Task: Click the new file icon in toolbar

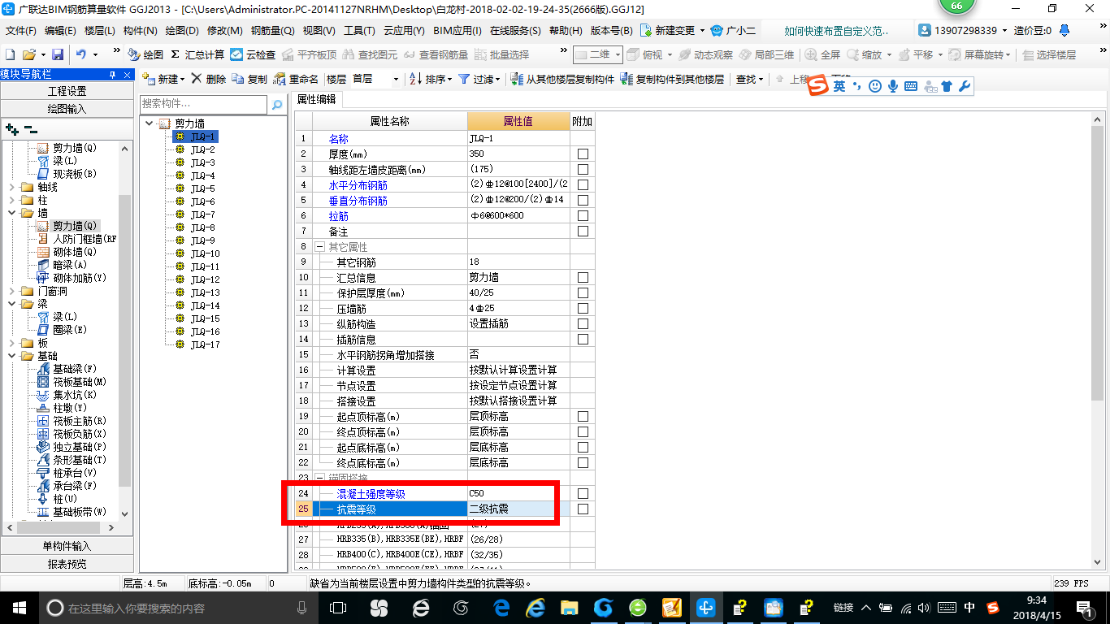Action: tap(11, 54)
